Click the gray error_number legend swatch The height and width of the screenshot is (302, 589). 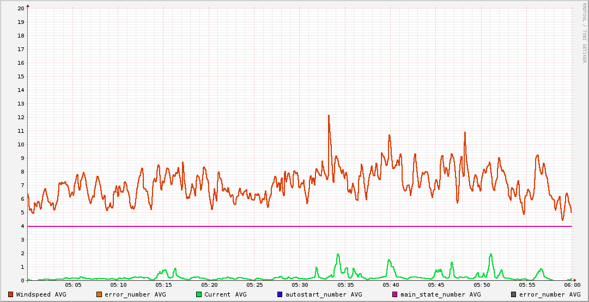(513, 294)
